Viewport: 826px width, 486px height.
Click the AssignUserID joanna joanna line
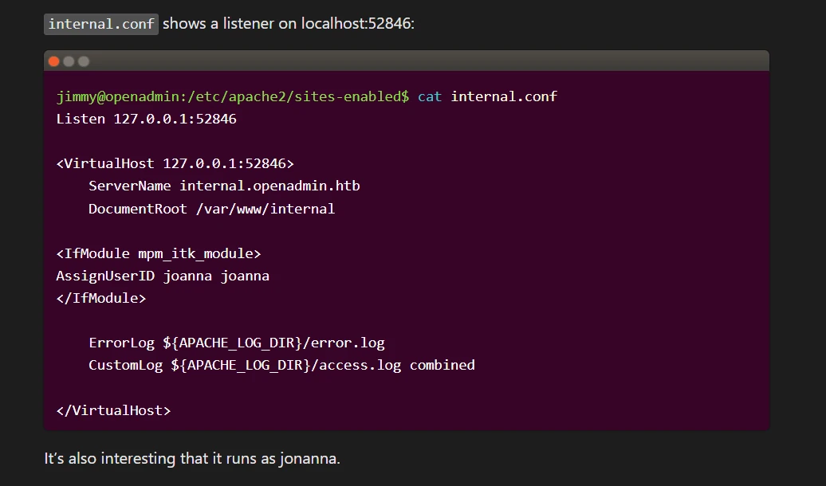pyautogui.click(x=163, y=276)
